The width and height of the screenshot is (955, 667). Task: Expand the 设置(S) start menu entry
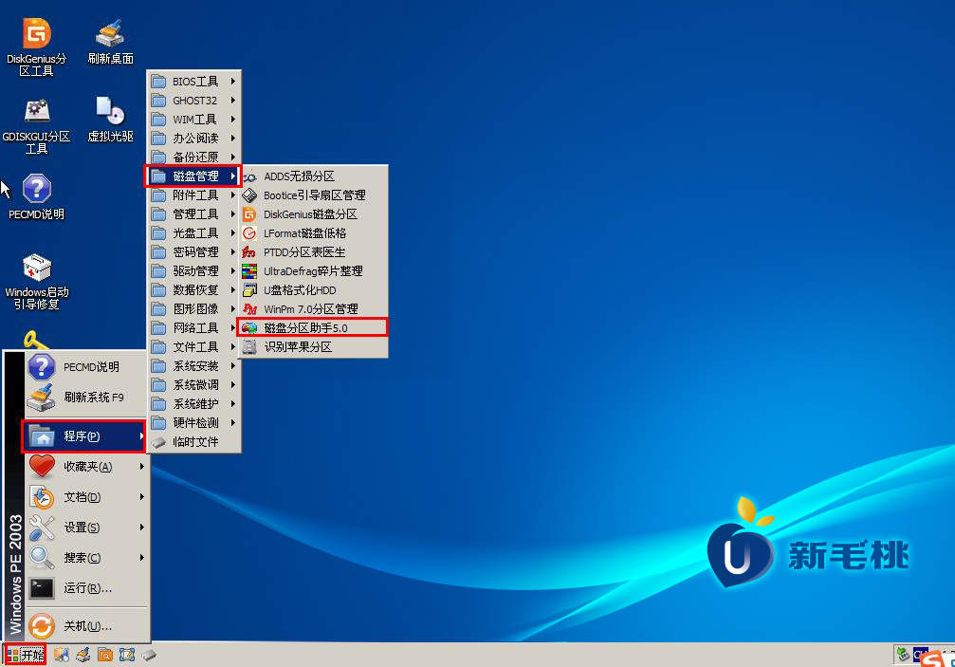pyautogui.click(x=86, y=528)
